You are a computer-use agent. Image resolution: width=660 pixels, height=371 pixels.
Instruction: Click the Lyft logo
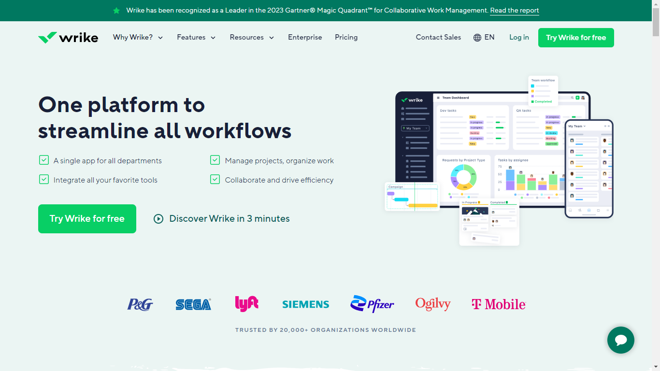pyautogui.click(x=246, y=303)
